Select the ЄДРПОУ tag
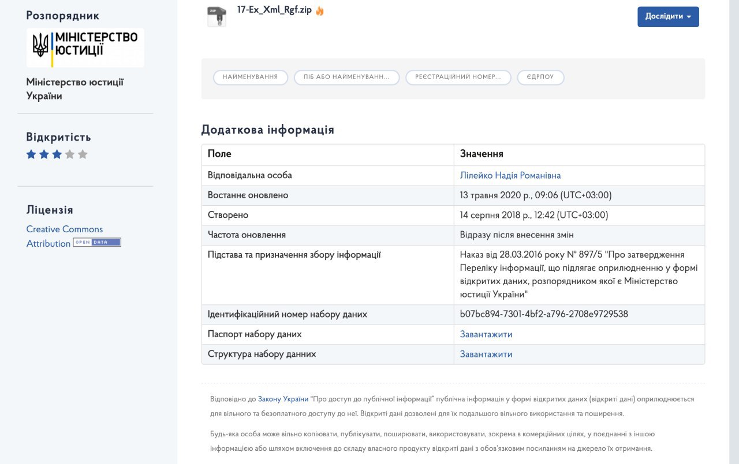Screen dimensions: 739x464 (x=540, y=77)
